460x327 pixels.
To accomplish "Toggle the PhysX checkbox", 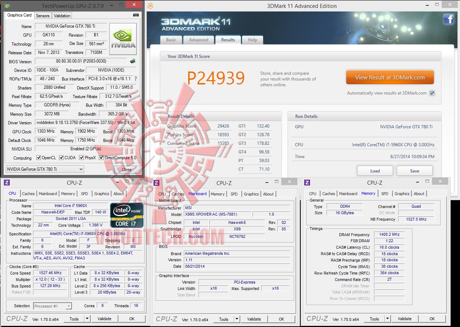I will [82, 158].
